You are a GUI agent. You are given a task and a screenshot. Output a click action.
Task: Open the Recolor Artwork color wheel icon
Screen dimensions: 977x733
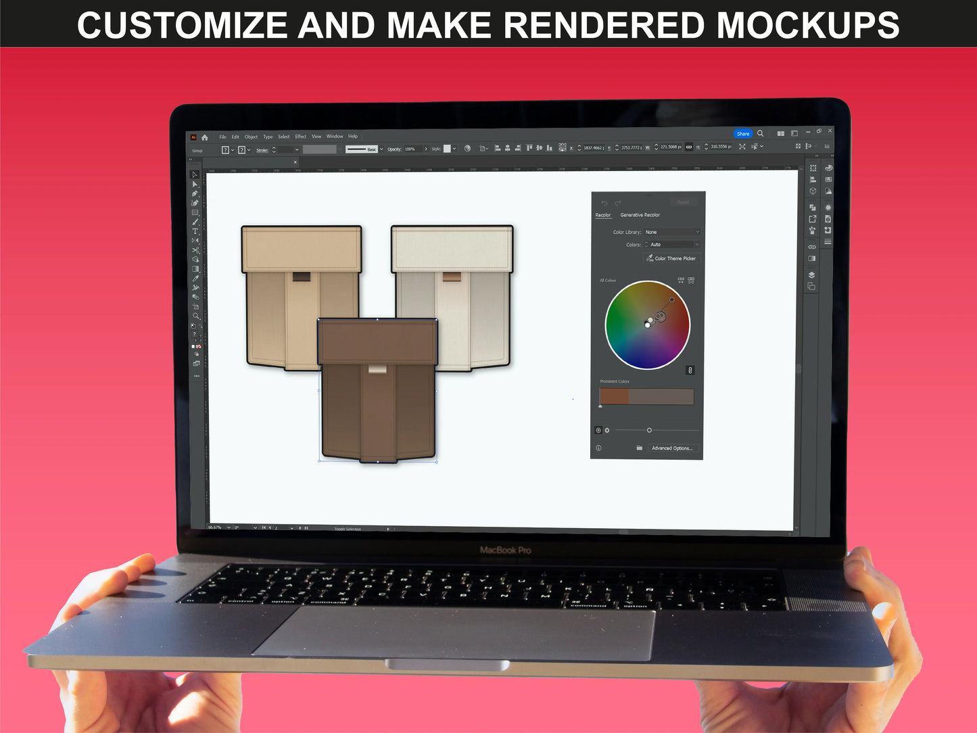467,149
